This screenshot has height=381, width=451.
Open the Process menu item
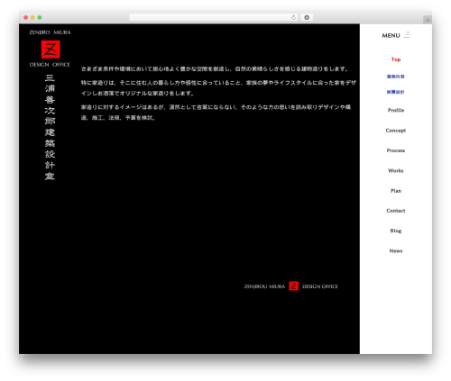tap(396, 150)
